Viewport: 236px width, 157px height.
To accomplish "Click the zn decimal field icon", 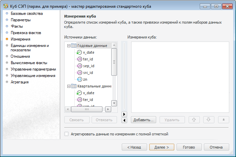I will 79,79.
